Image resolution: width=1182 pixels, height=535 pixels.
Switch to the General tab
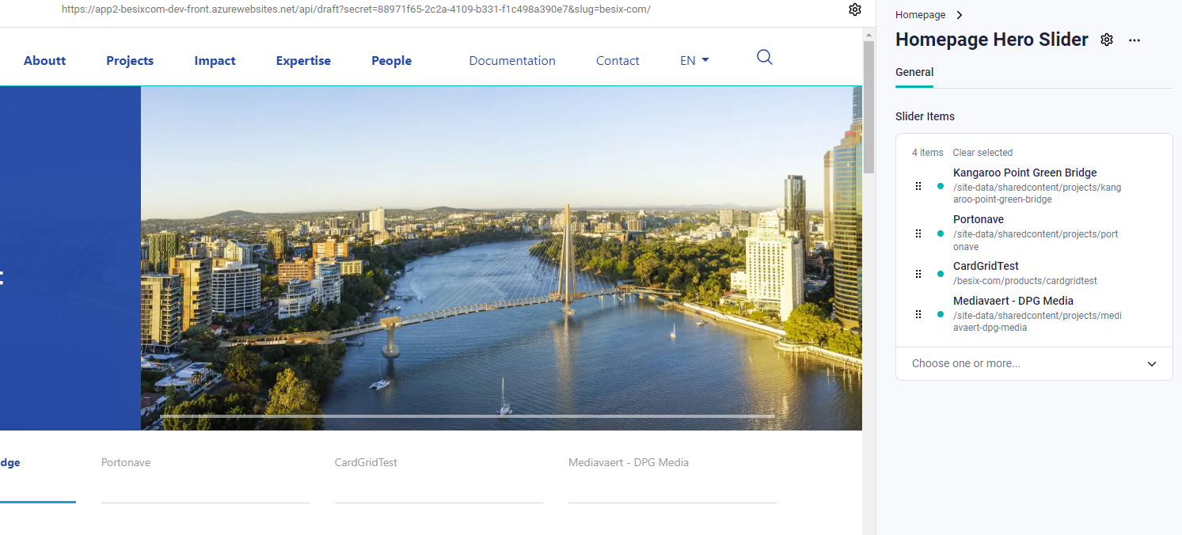(x=914, y=72)
